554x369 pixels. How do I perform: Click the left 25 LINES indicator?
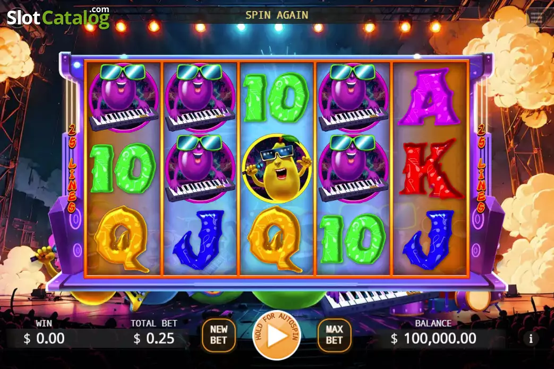tap(72, 168)
